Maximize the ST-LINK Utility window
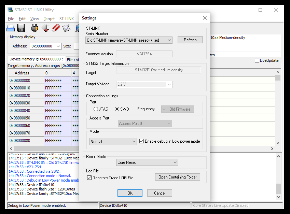The image size is (290, 214). click(x=260, y=10)
